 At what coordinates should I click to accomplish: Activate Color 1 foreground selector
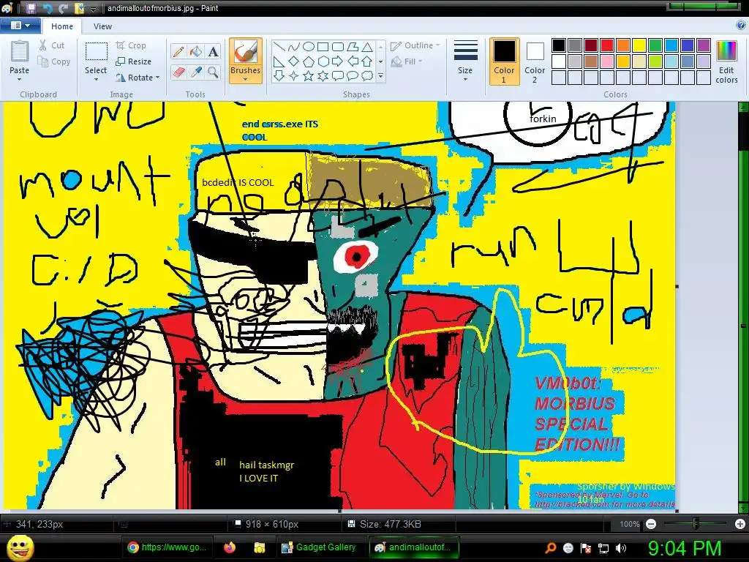[505, 62]
